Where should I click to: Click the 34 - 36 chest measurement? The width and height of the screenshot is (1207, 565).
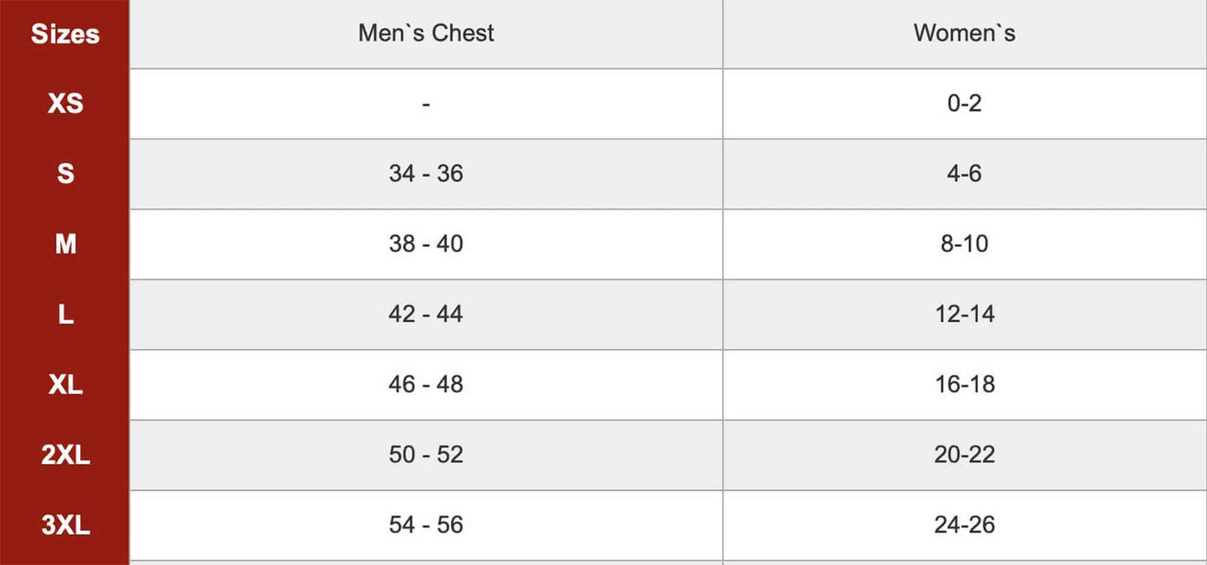coord(426,174)
